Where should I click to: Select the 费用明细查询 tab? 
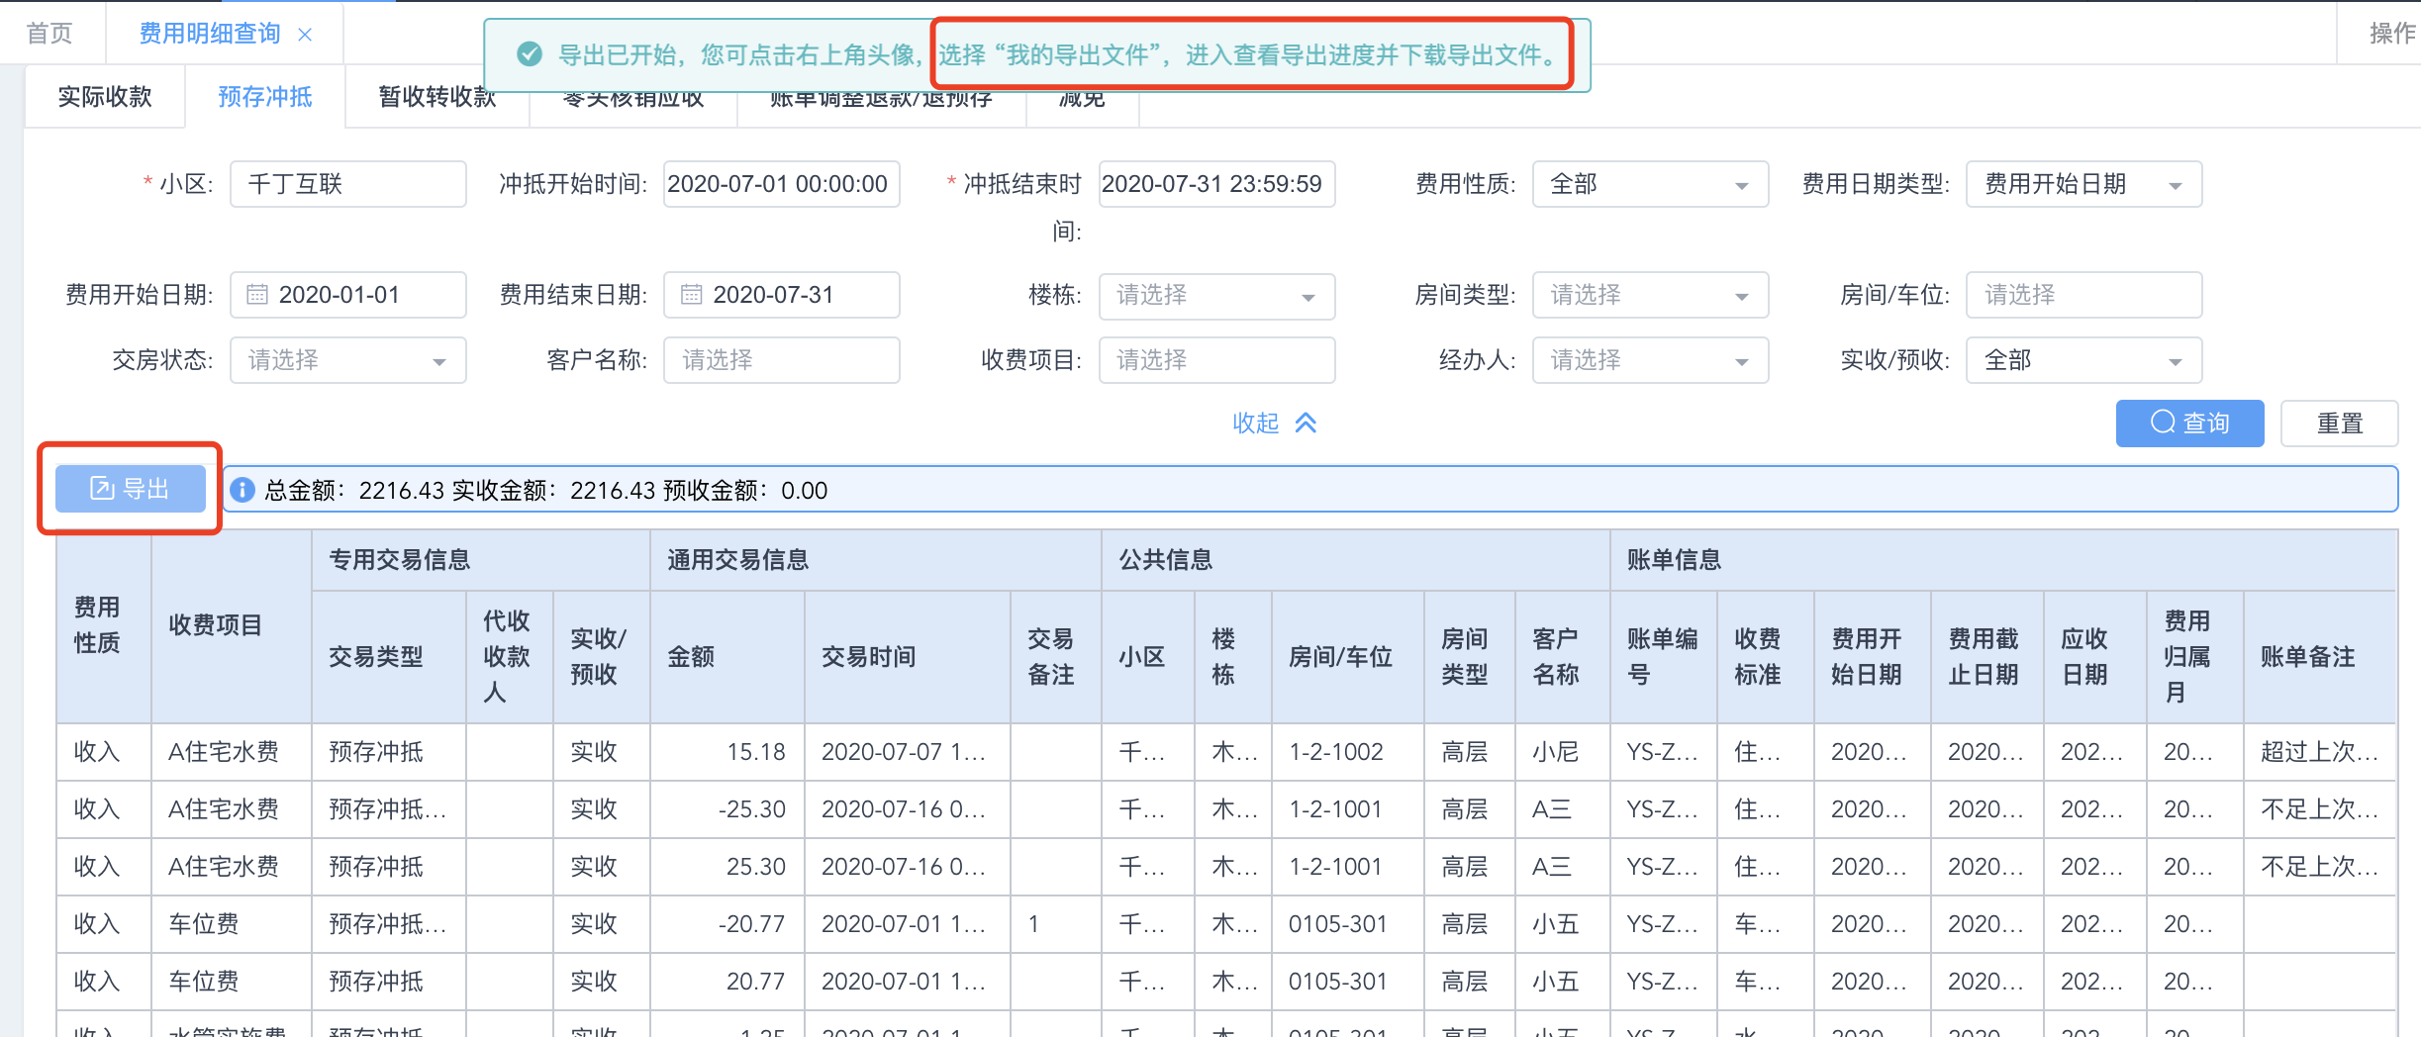point(210,34)
